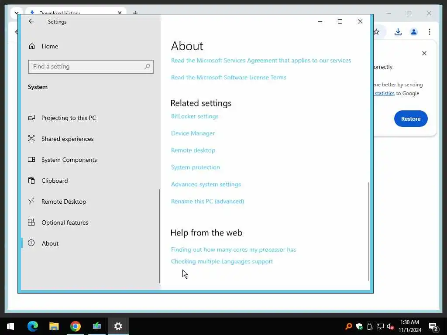Click the network tray icon
The image size is (447, 335).
pyautogui.click(x=380, y=326)
